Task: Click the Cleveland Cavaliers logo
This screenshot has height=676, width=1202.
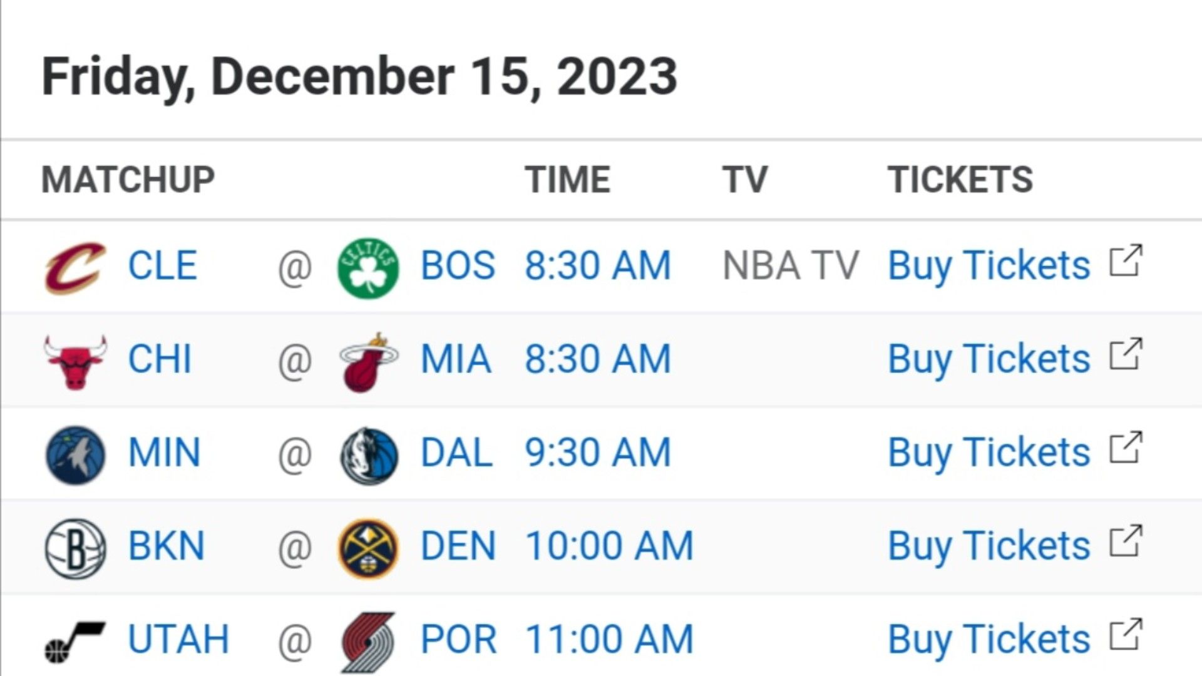Action: pos(75,267)
